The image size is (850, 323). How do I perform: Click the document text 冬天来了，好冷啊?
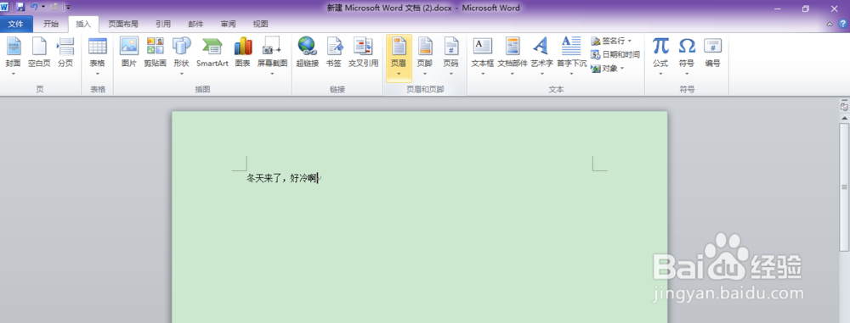point(282,179)
